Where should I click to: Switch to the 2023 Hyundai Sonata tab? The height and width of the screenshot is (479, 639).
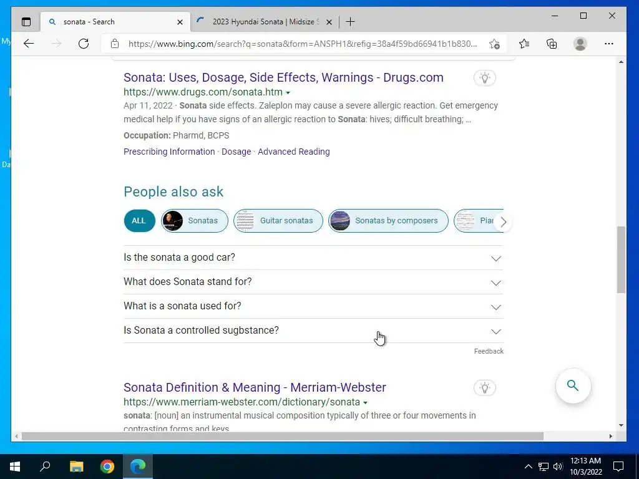[266, 22]
